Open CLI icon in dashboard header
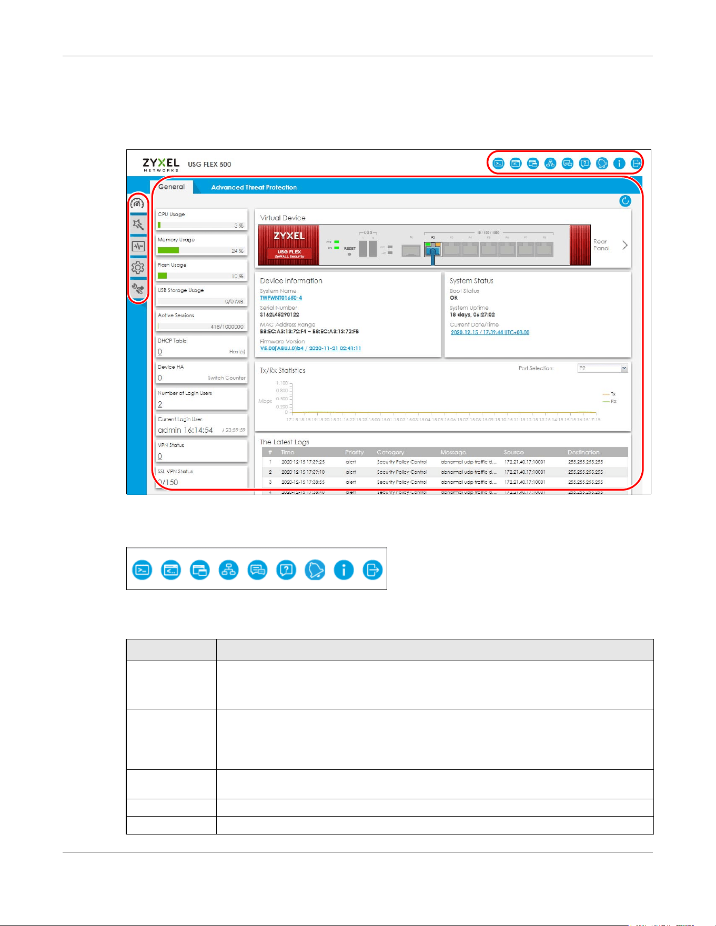716x926 pixels. [x=516, y=163]
